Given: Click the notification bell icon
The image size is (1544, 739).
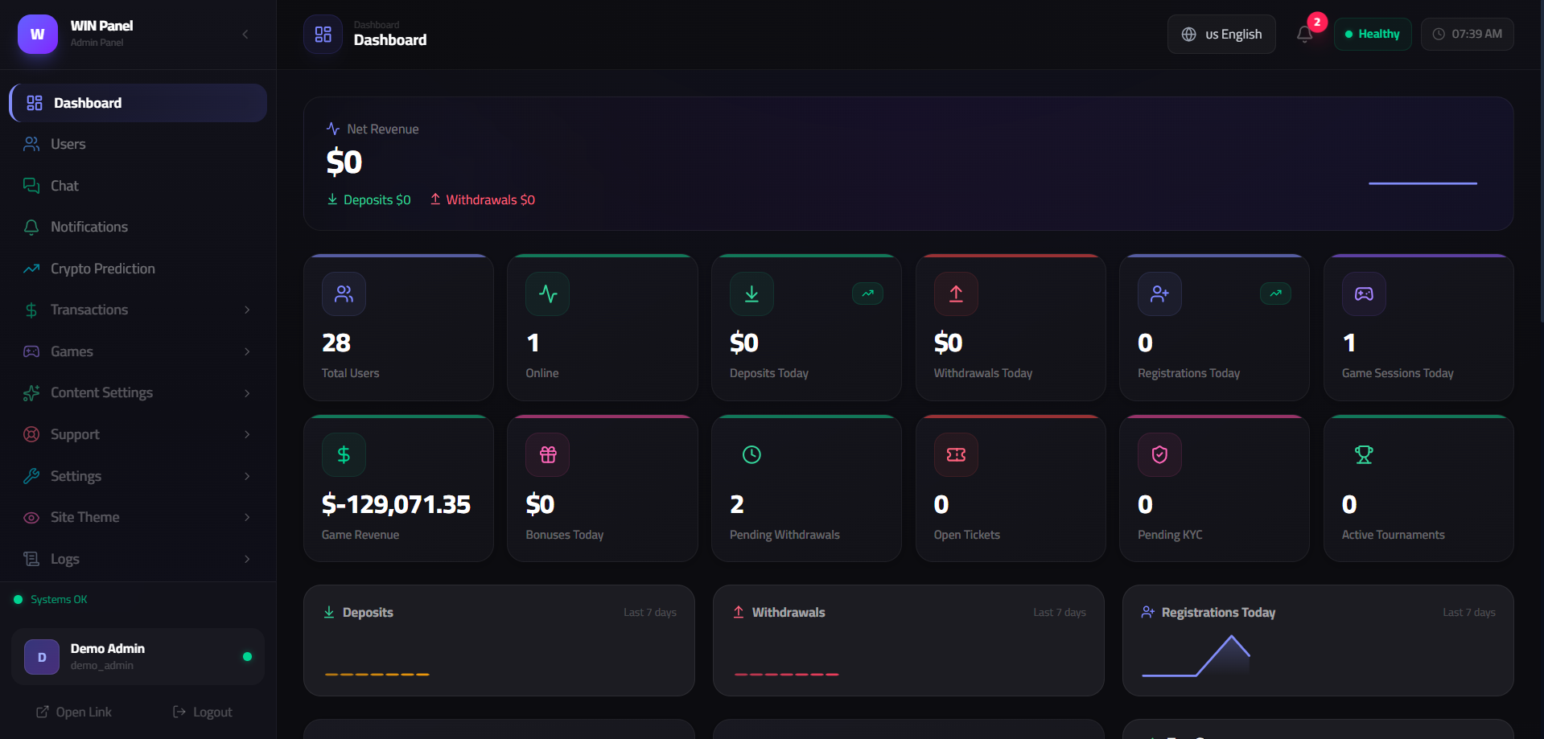Looking at the screenshot, I should pos(1304,34).
